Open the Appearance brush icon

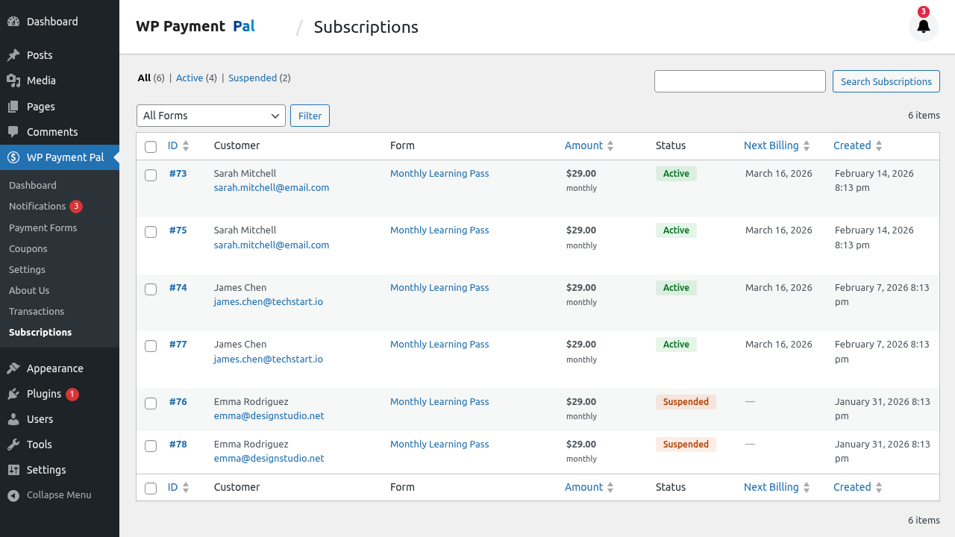(13, 368)
